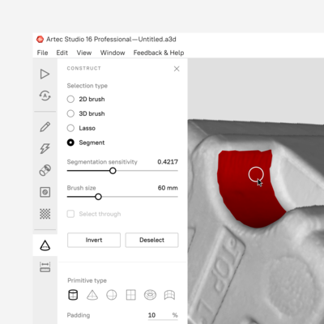Image resolution: width=324 pixels, height=324 pixels.
Task: Choose the torus primitive type
Action: 150,295
